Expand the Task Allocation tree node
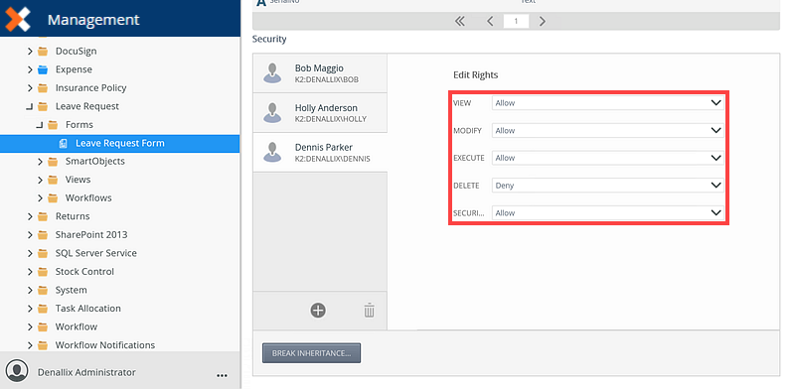 tap(31, 309)
